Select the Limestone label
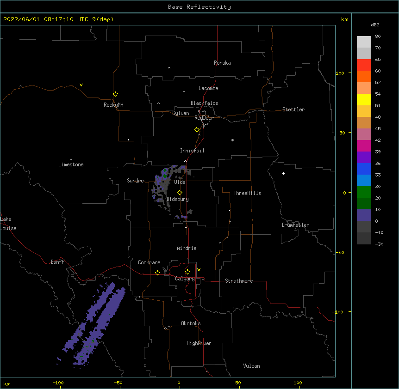 [71, 164]
